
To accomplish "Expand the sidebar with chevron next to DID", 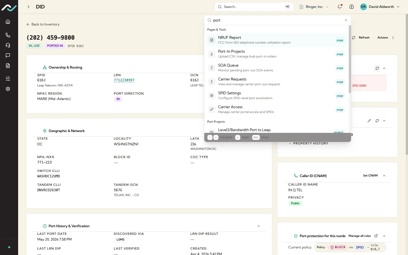I will (x=28, y=7).
